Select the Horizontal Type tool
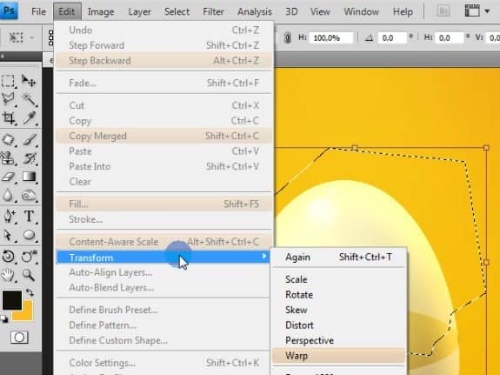 point(29,216)
